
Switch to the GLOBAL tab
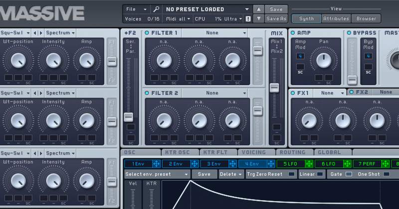coord(333,152)
